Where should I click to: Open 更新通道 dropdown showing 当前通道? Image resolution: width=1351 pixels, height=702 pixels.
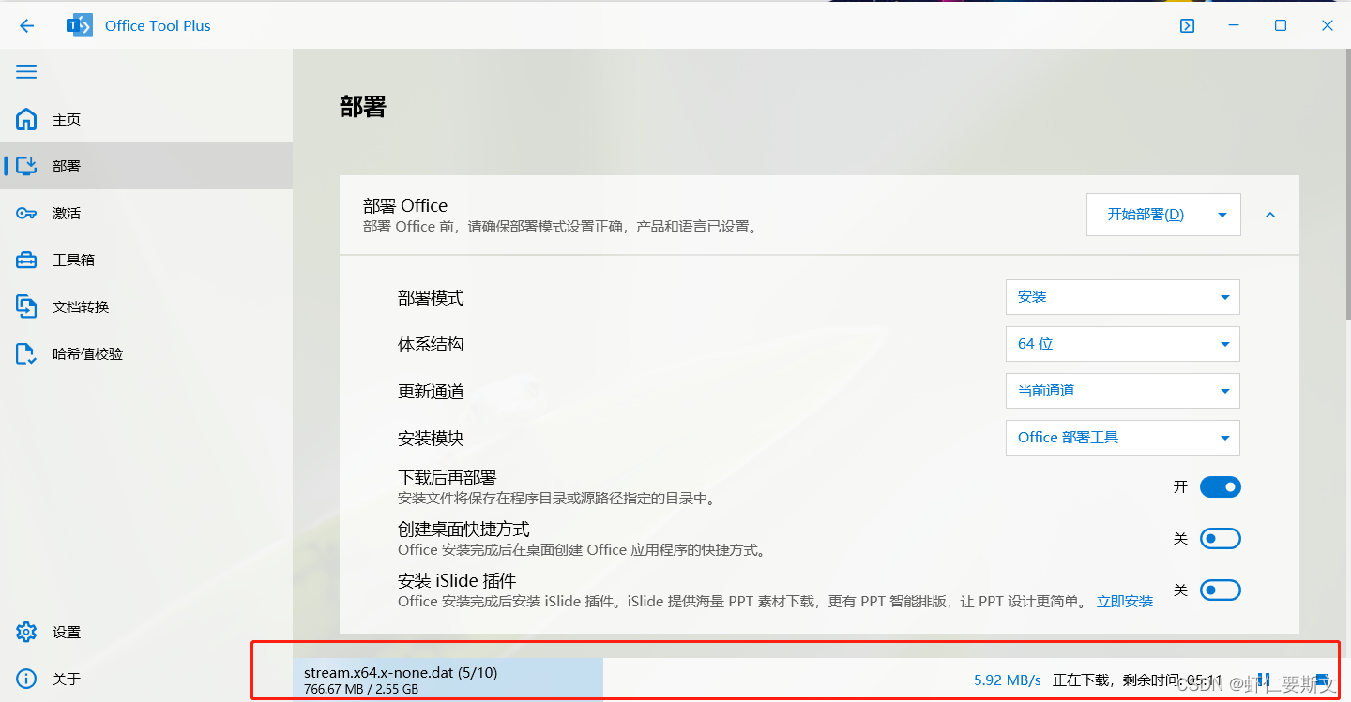[1123, 391]
